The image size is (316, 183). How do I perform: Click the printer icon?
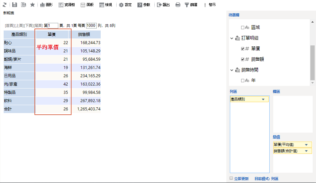(x=178, y=5)
